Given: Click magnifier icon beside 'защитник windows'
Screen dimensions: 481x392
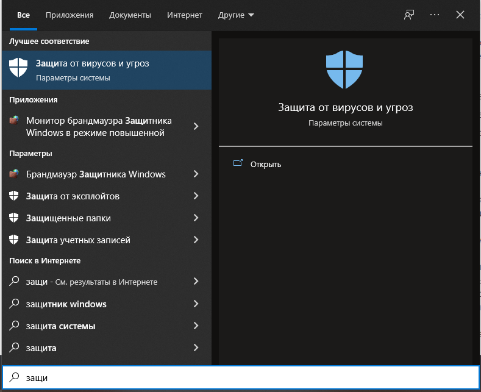Looking at the screenshot, I should (x=14, y=304).
